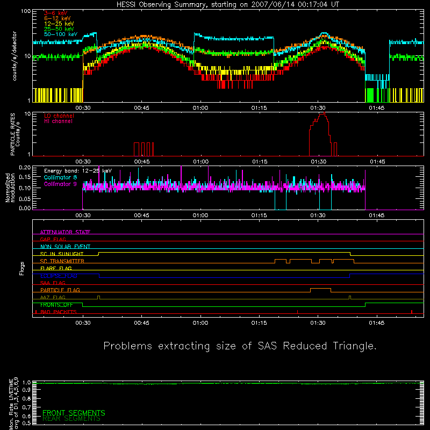Click the '0.15' tick on the modulation axis

pyautogui.click(x=25, y=177)
